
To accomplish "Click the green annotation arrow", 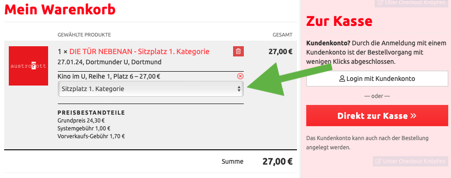I will (x=288, y=79).
